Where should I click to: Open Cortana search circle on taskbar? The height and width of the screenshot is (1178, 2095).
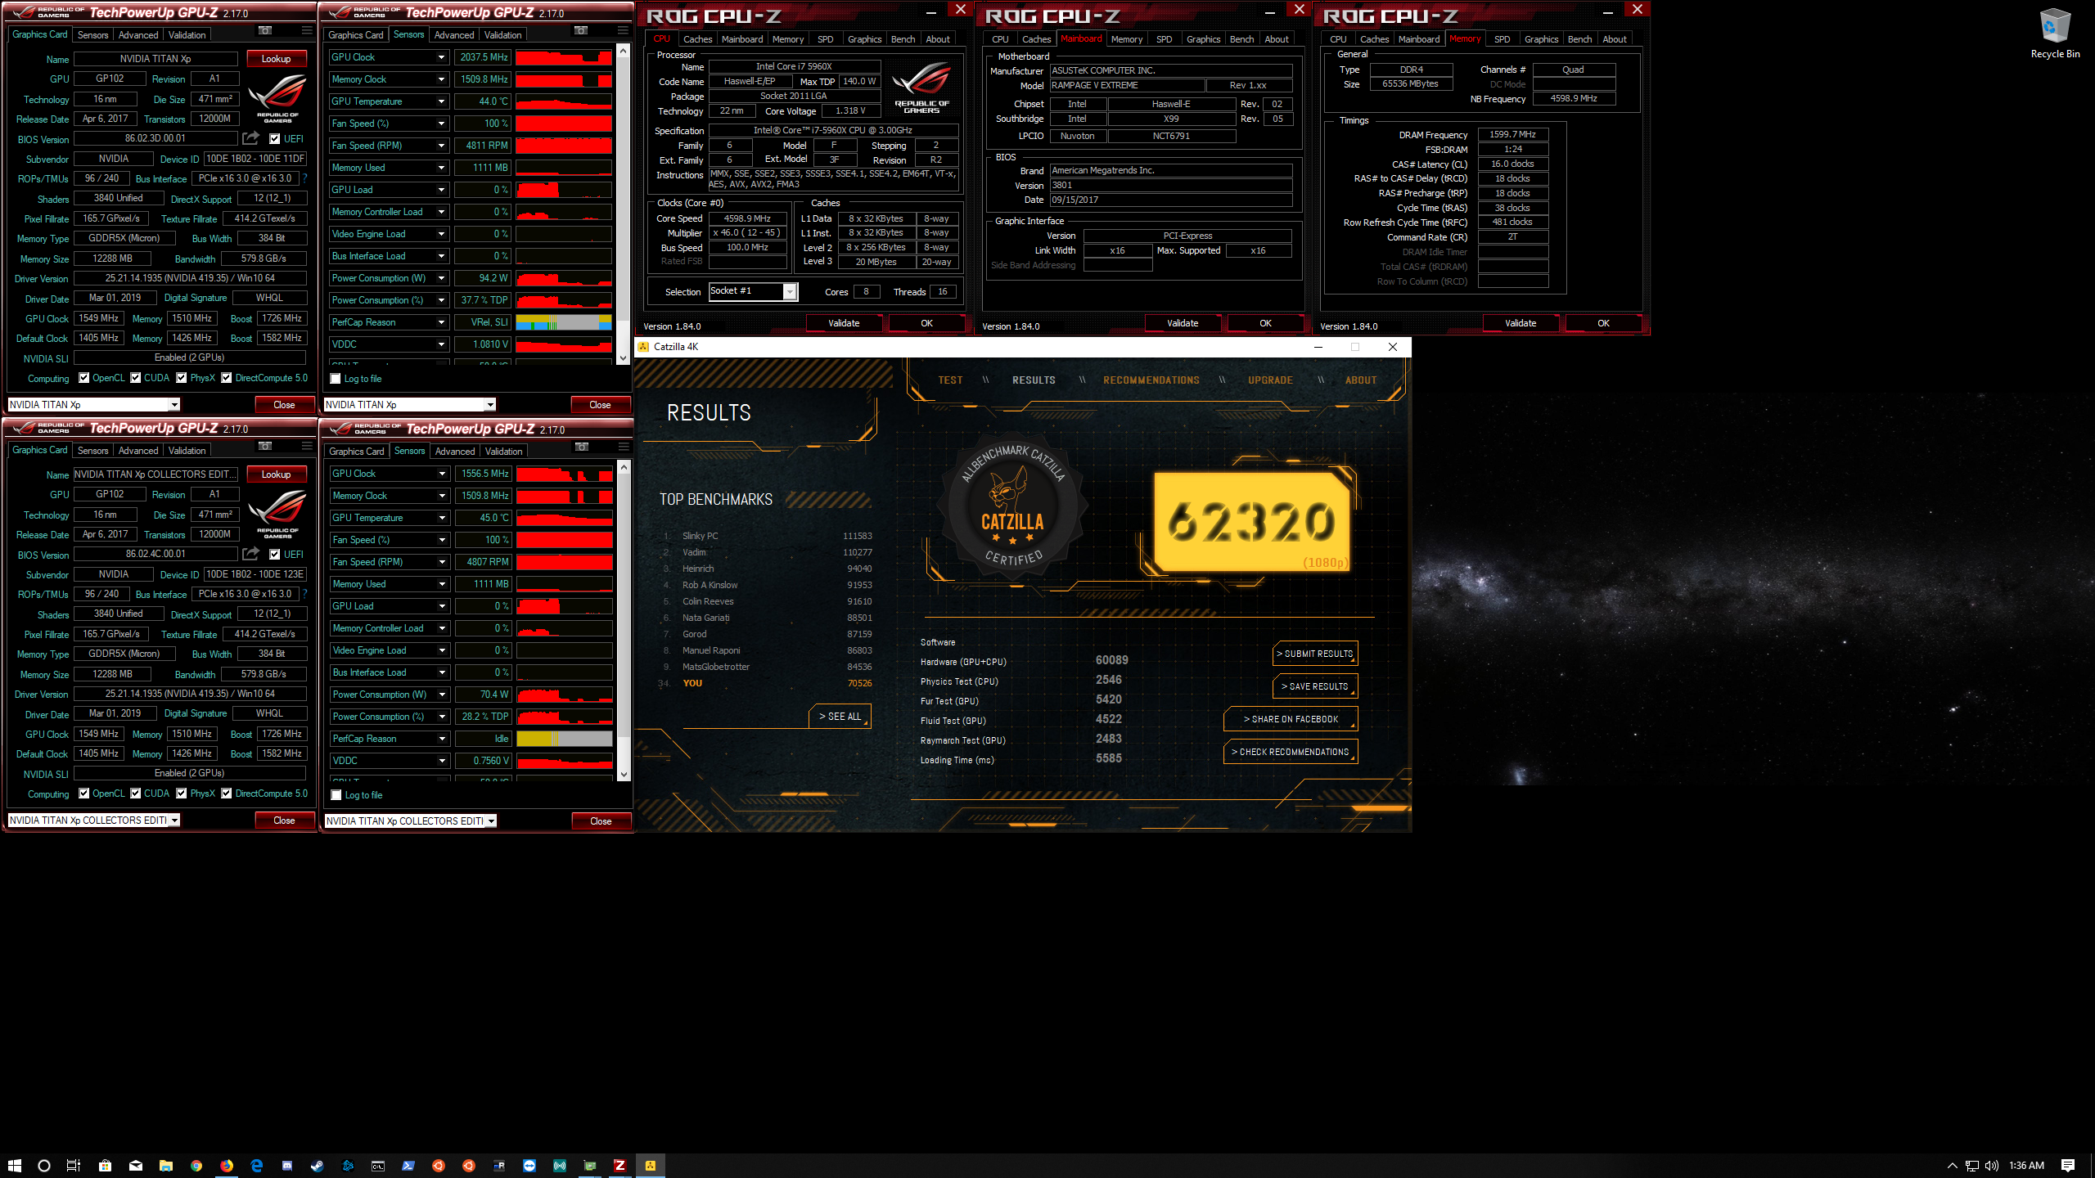(x=44, y=1166)
